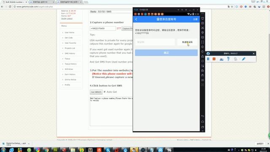
Task: Click the Android back icon in emulator sidebar
Action: pos(202,116)
